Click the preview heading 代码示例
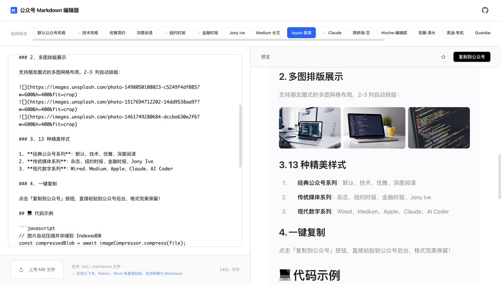 pos(309,275)
